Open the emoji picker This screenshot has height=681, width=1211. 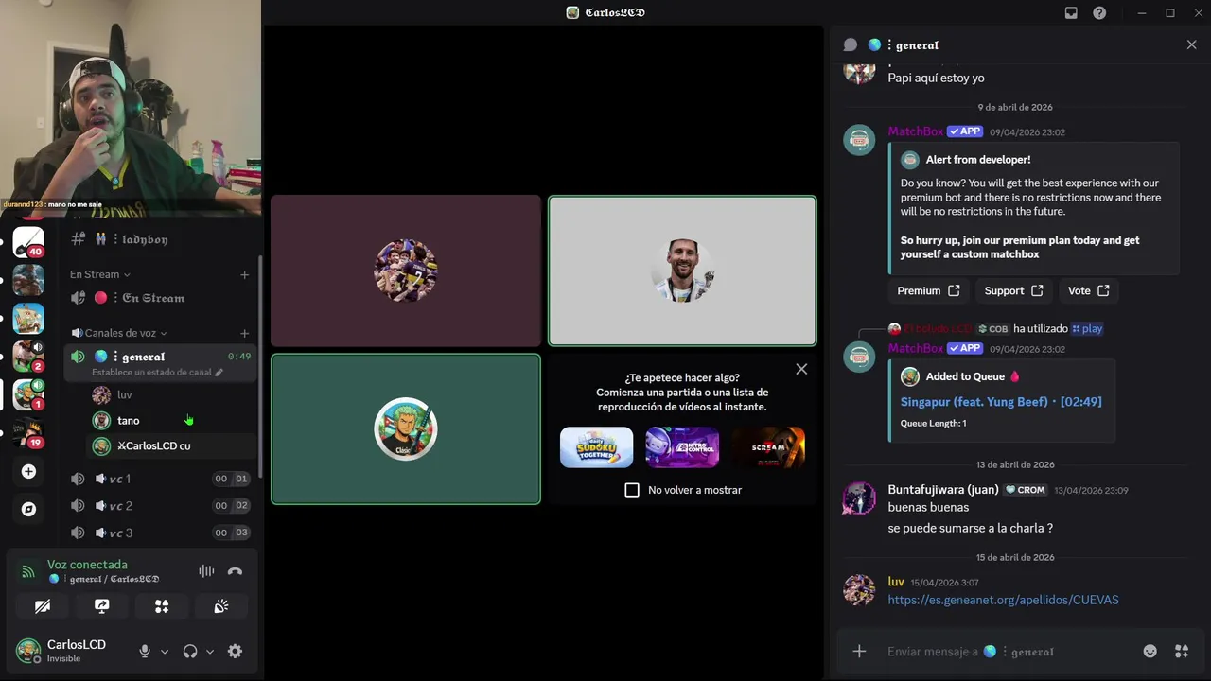[1150, 651]
